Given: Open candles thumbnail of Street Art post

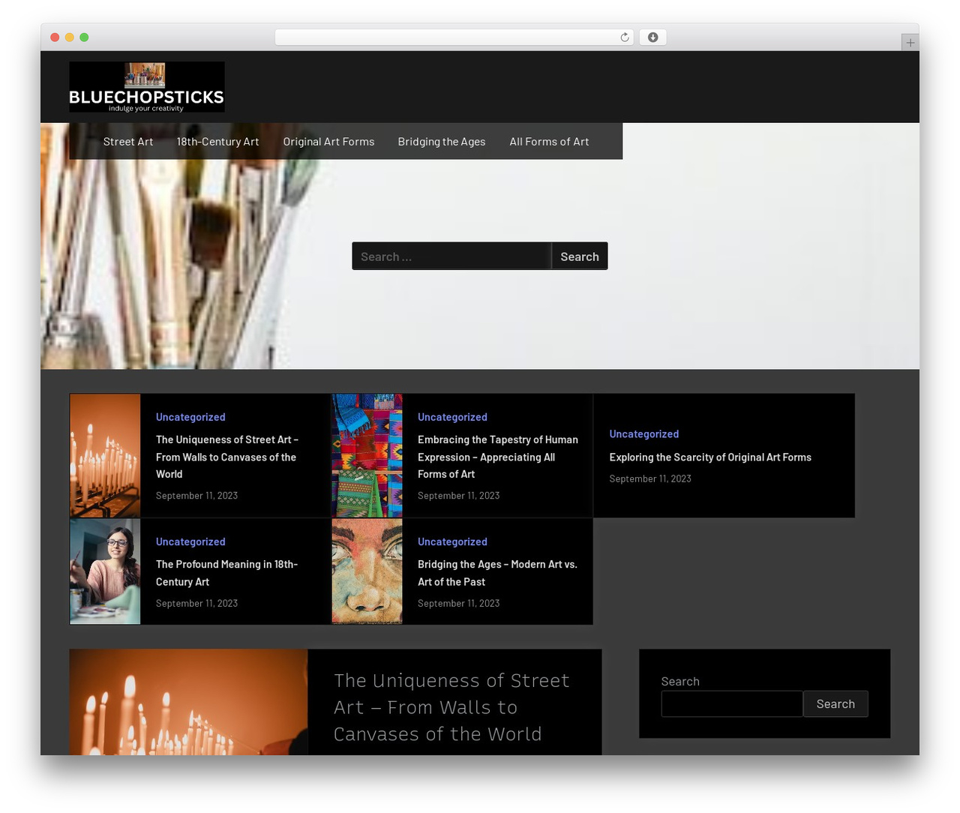Looking at the screenshot, I should (105, 456).
